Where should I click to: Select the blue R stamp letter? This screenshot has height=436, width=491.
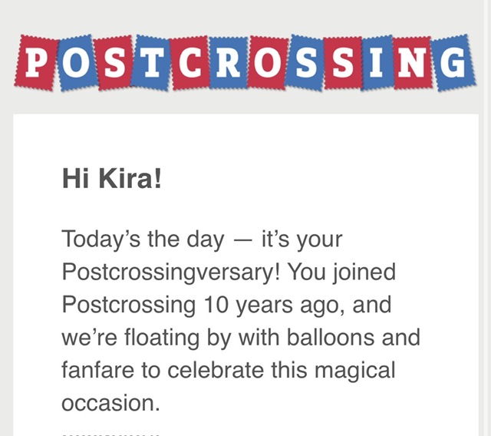click(x=228, y=63)
